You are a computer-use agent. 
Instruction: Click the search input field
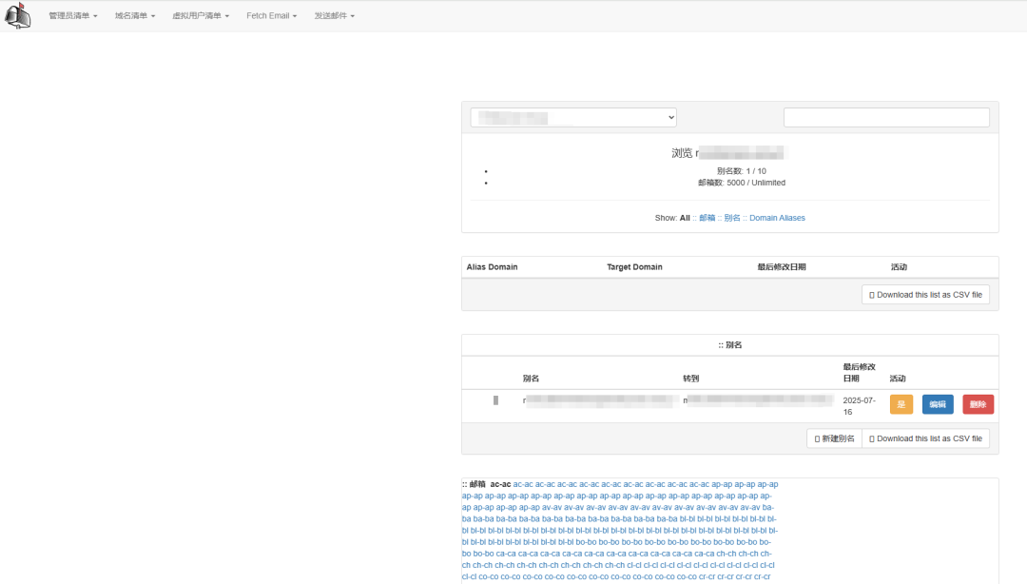pos(886,117)
